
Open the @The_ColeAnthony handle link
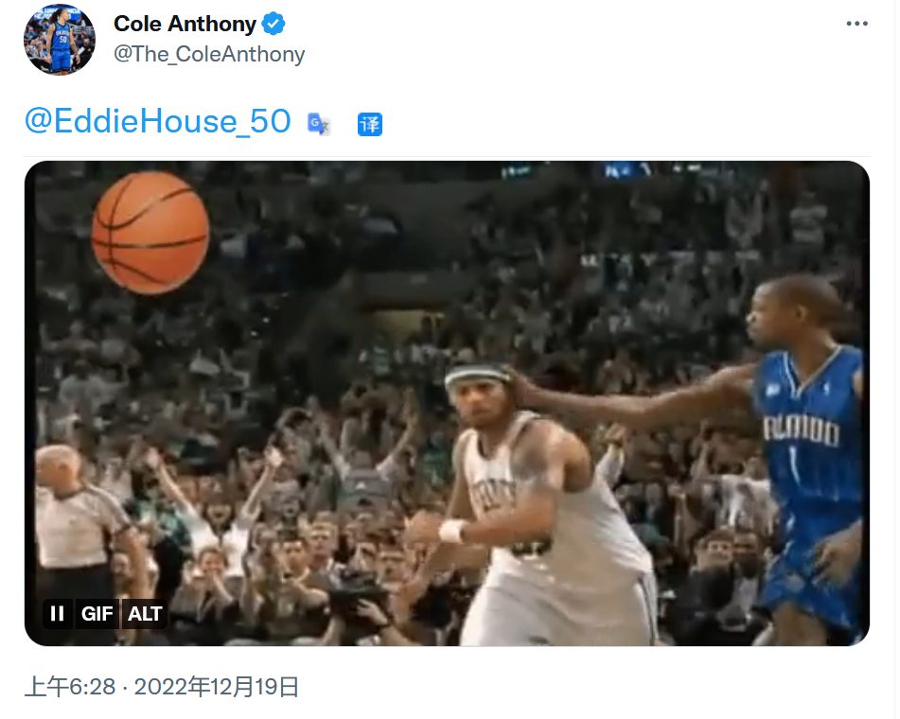pyautogui.click(x=209, y=54)
